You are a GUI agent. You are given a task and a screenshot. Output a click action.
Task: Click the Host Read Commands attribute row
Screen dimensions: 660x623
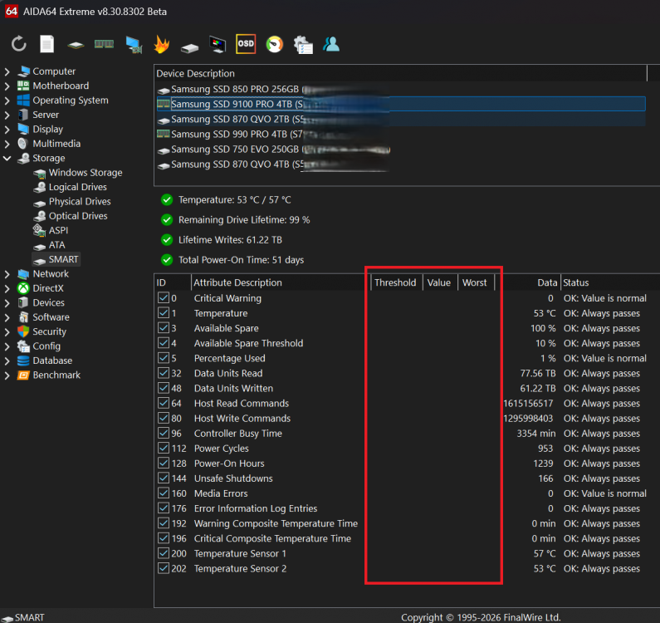coord(407,403)
